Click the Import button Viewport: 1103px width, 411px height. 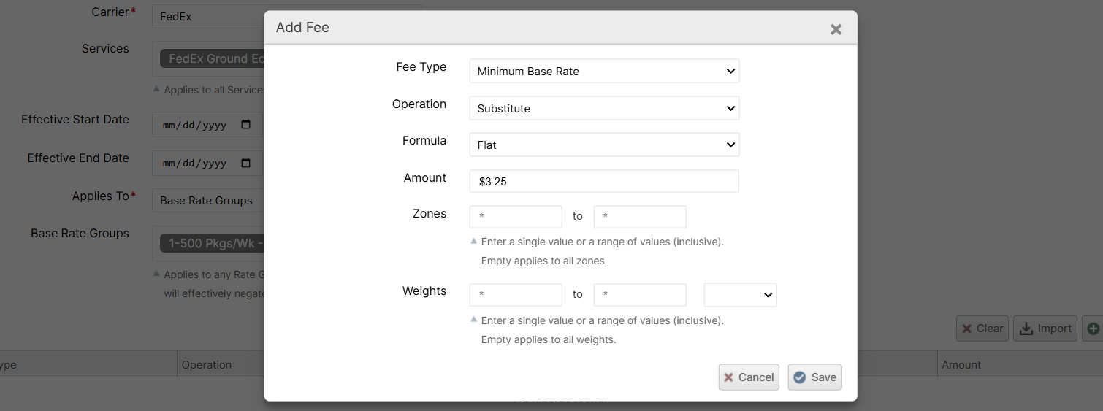coord(1046,329)
